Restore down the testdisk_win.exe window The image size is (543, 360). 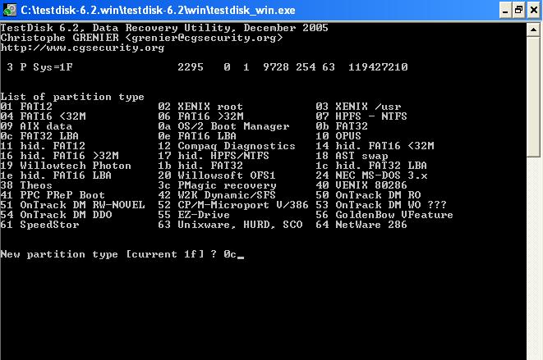(x=518, y=11)
